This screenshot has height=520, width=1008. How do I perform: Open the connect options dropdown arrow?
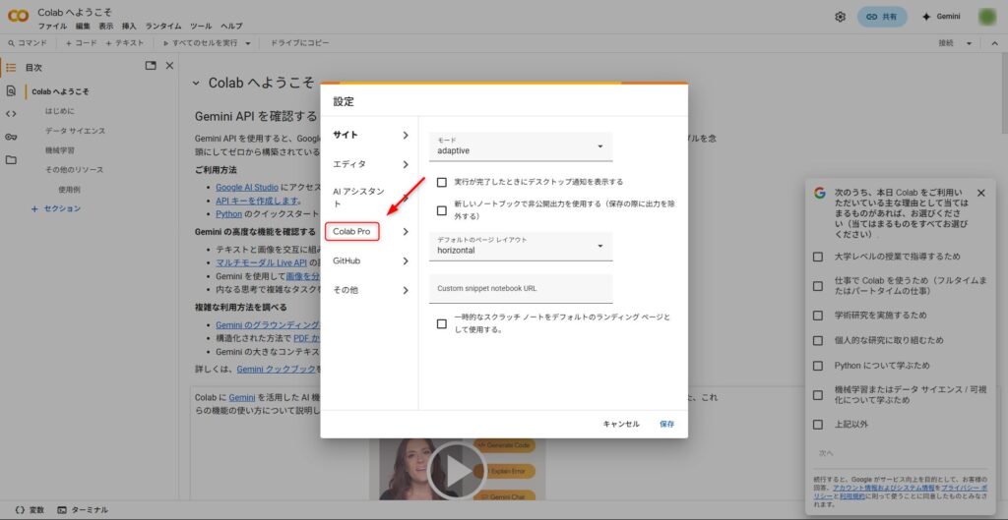coord(969,43)
